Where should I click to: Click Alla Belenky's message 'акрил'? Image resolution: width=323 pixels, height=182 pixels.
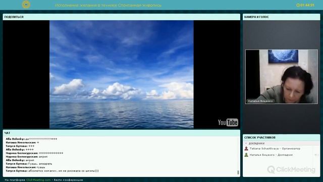pyautogui.click(x=20, y=160)
